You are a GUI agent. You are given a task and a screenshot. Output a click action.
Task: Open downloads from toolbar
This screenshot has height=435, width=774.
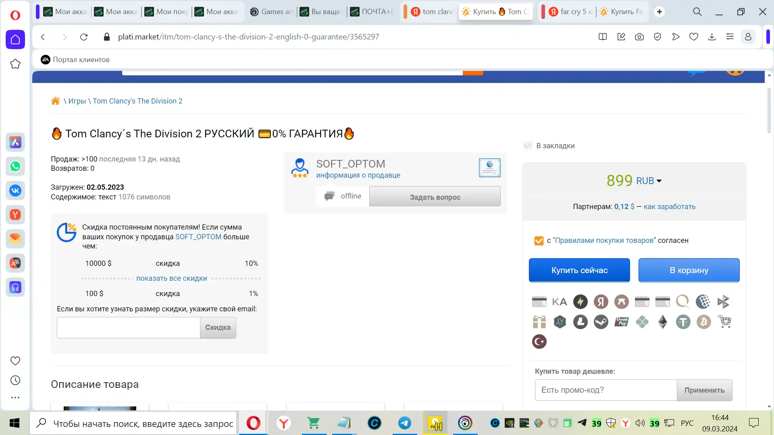(x=712, y=37)
